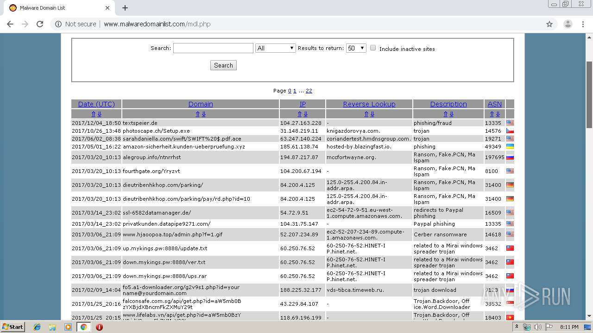This screenshot has height=333, width=593.
Task: Bookmark this page with star icon
Action: pos(549,24)
